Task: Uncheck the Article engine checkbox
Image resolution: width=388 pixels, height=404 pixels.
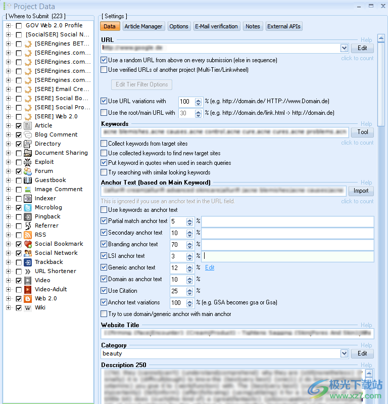Action: [x=19, y=126]
